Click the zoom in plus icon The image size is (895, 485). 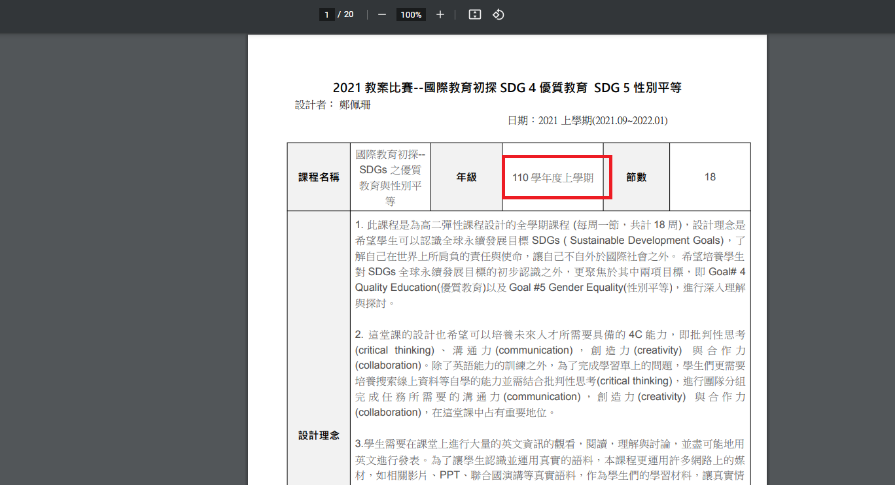click(x=440, y=14)
